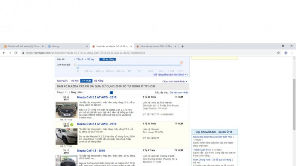
Task: Switch to the Honda CRV listing tab
Action: 156,47
